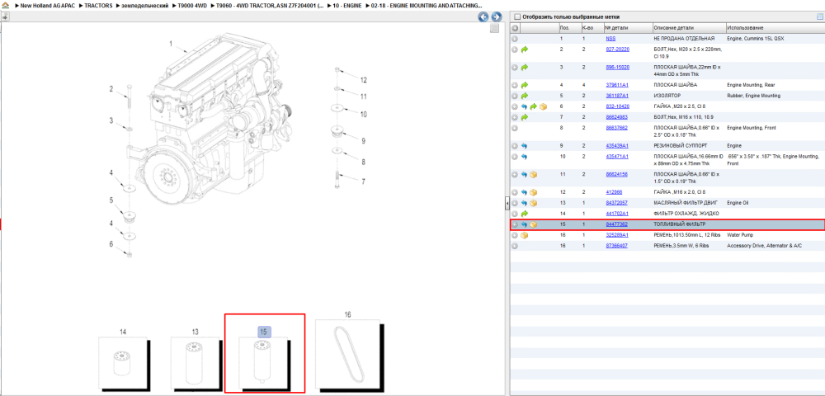Click callout 7 bolt on diagram
Viewport: 825px width, 396px height.
(363, 181)
